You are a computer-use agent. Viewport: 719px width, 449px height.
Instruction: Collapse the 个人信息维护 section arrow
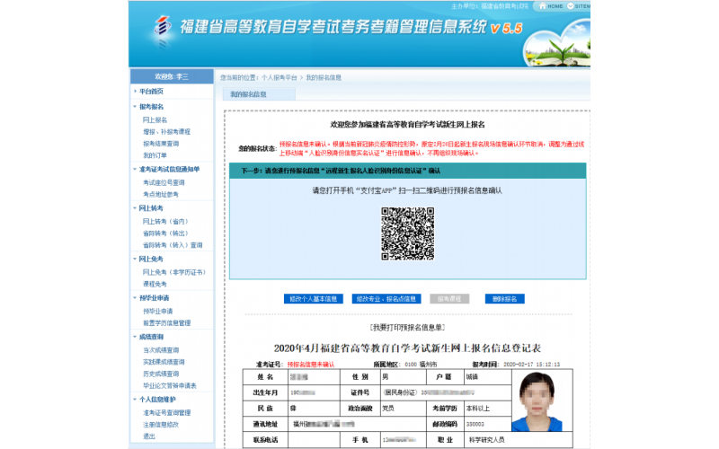(x=135, y=400)
